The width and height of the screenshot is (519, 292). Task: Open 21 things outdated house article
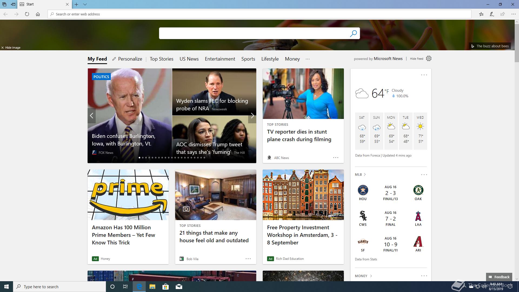pos(214,237)
